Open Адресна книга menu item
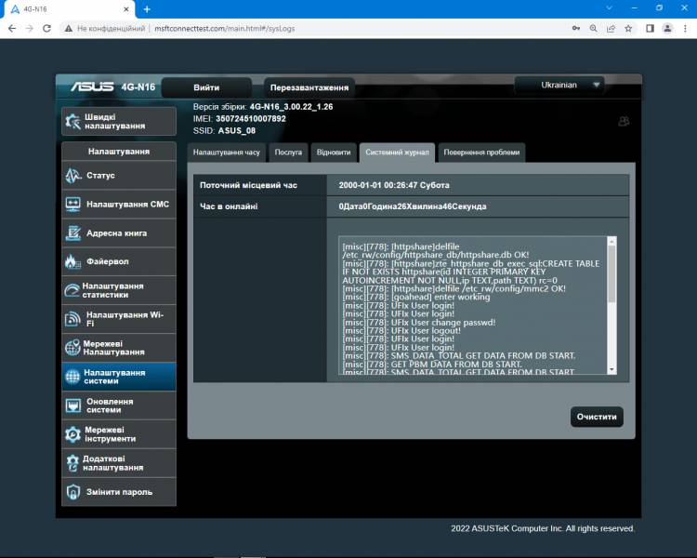This screenshot has width=697, height=558. tap(119, 233)
